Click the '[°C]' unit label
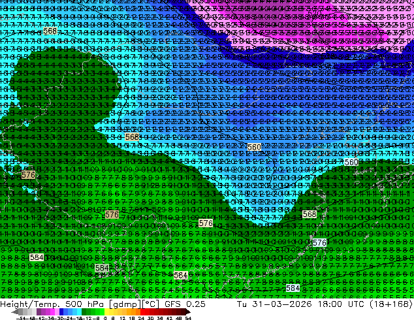This screenshot has width=414, height=320. (151, 304)
